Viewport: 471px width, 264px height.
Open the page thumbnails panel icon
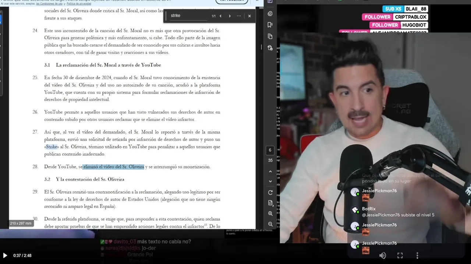(270, 36)
